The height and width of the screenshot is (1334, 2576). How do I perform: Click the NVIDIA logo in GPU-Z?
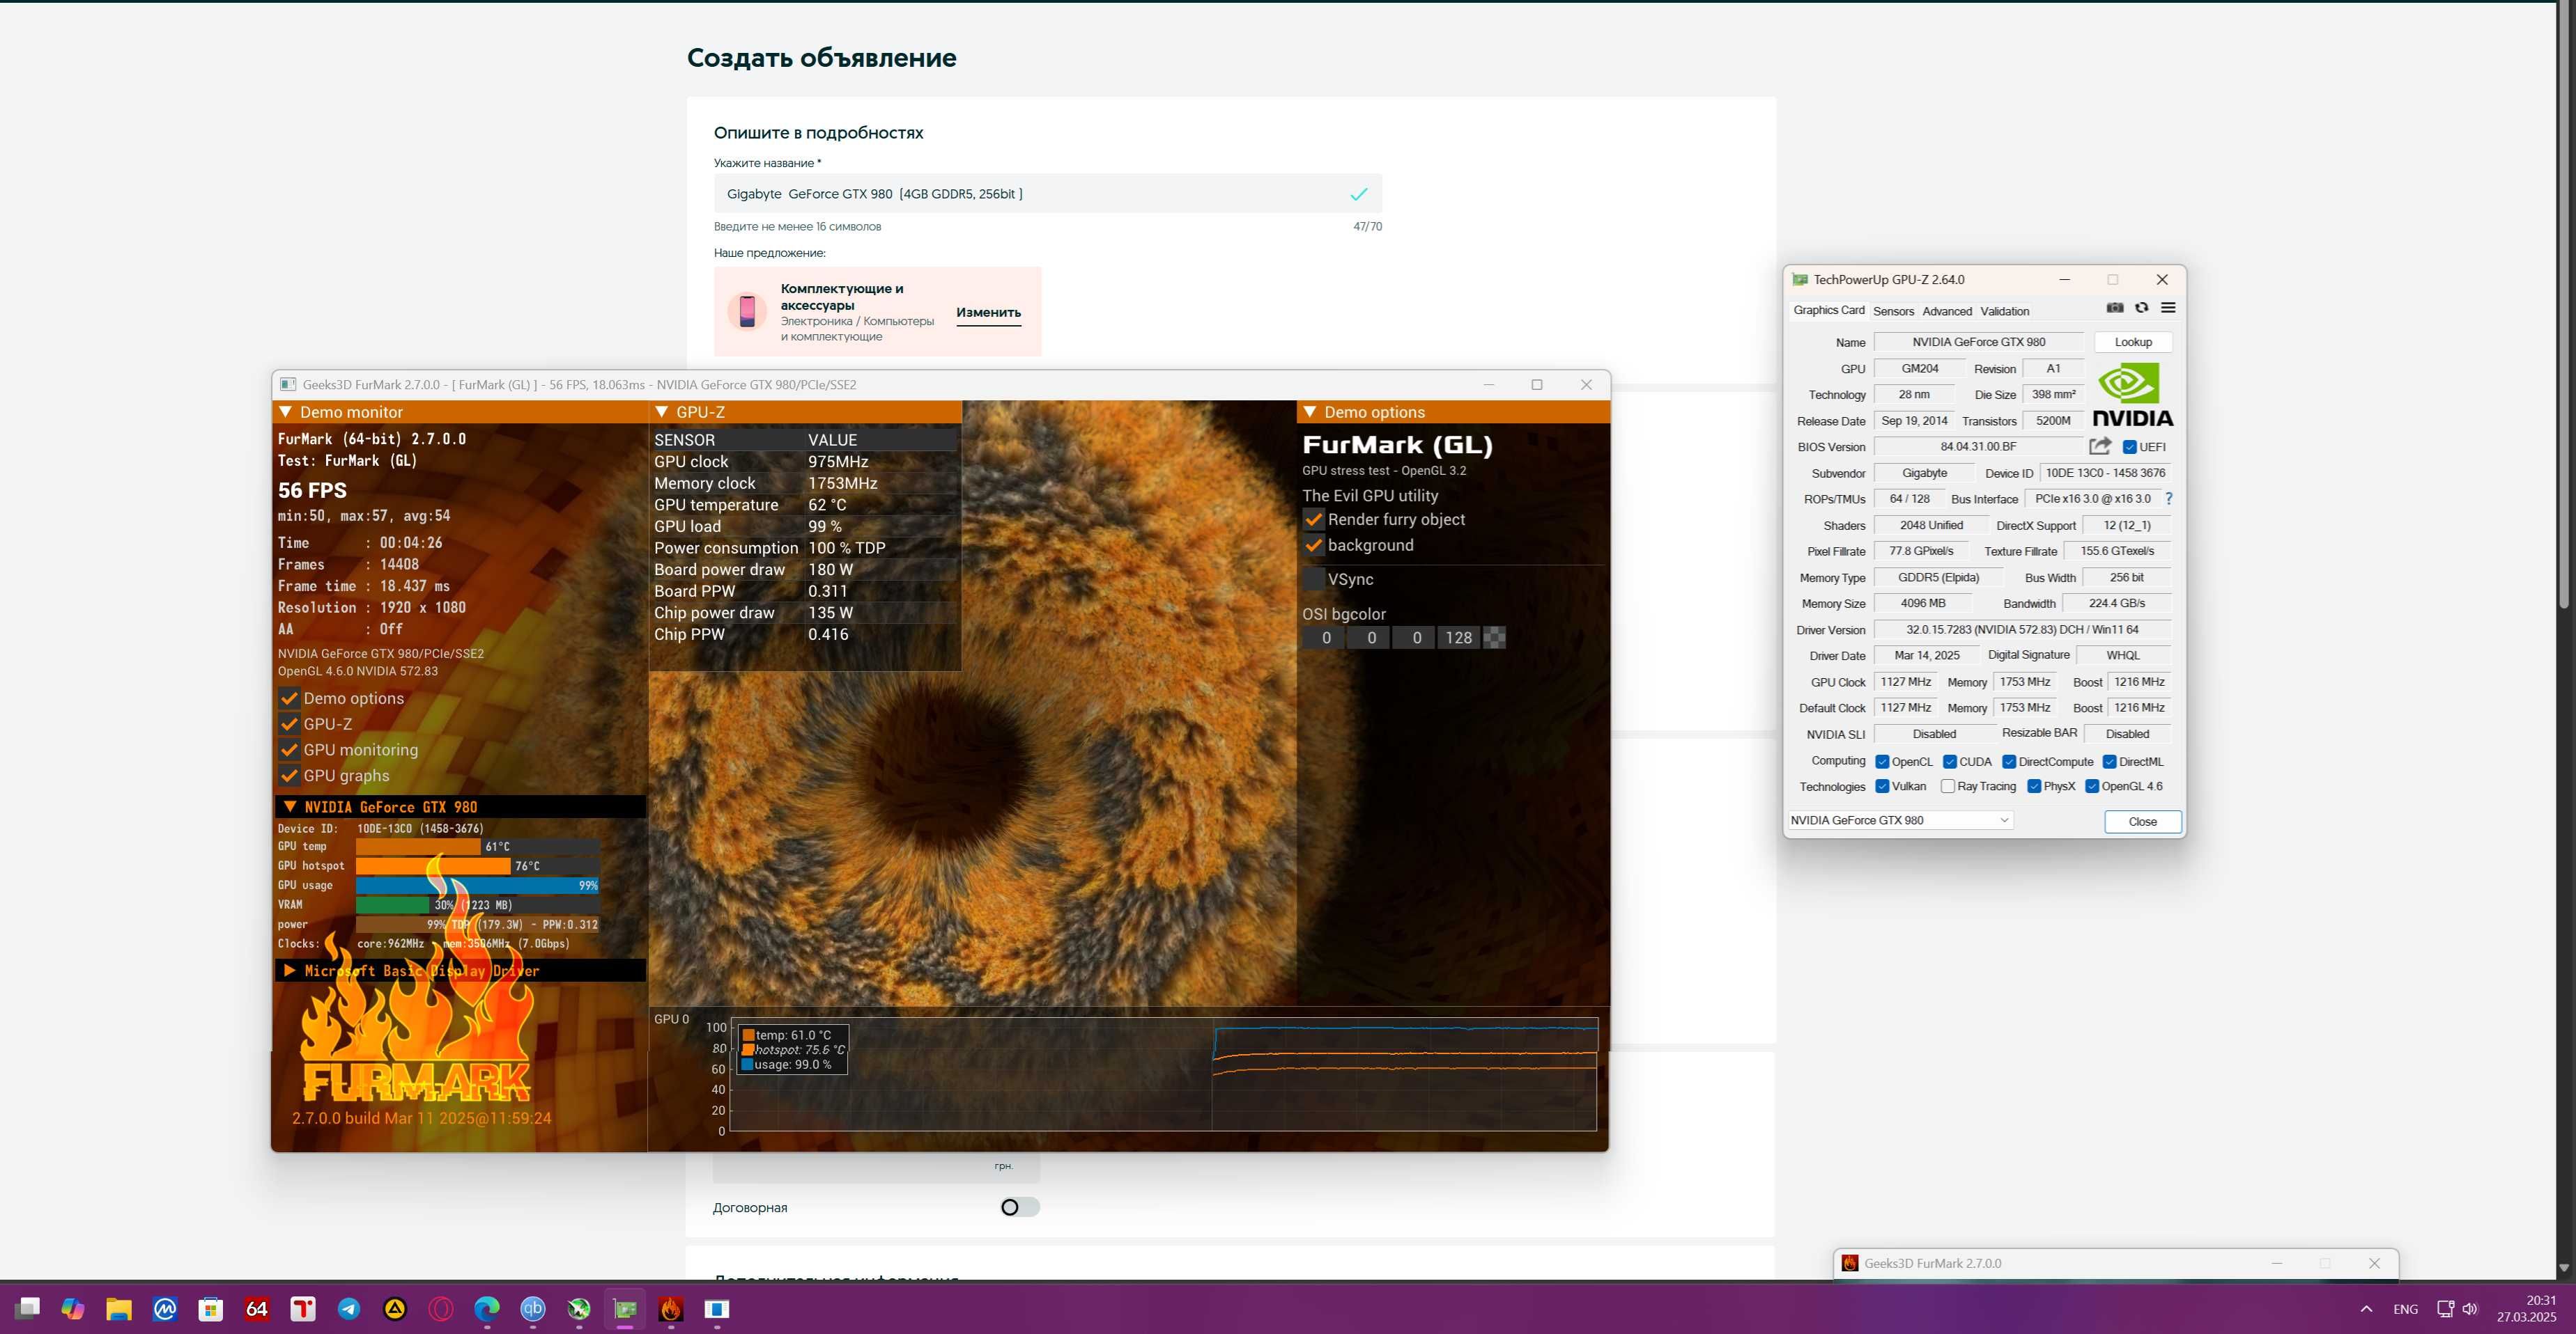coord(2132,395)
